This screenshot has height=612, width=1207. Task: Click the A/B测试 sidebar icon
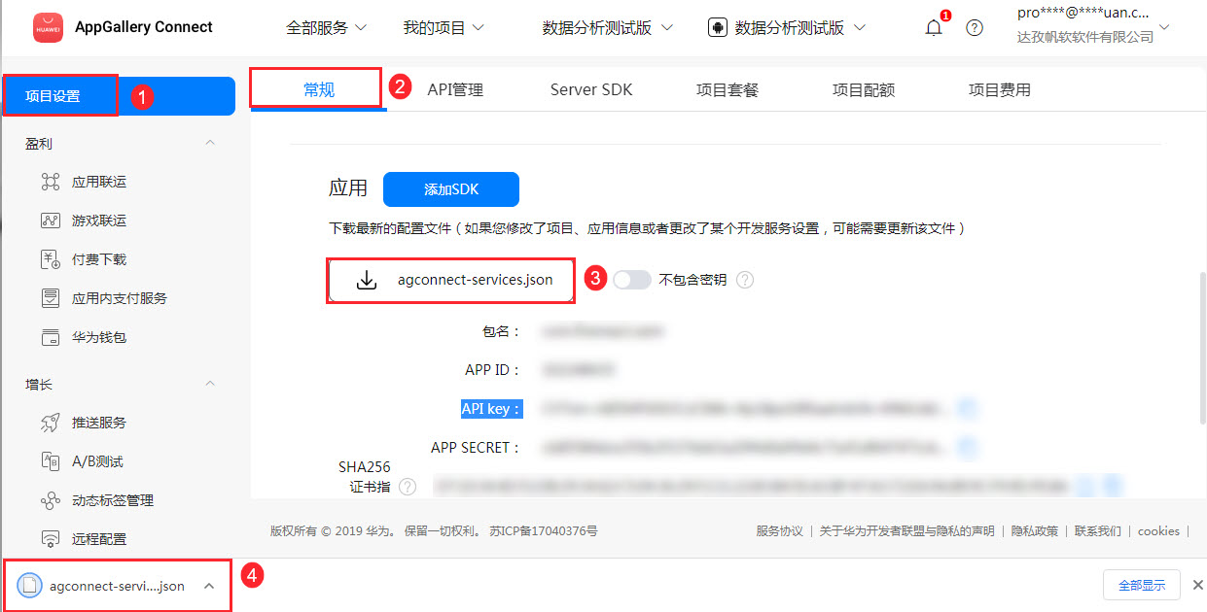pos(51,461)
